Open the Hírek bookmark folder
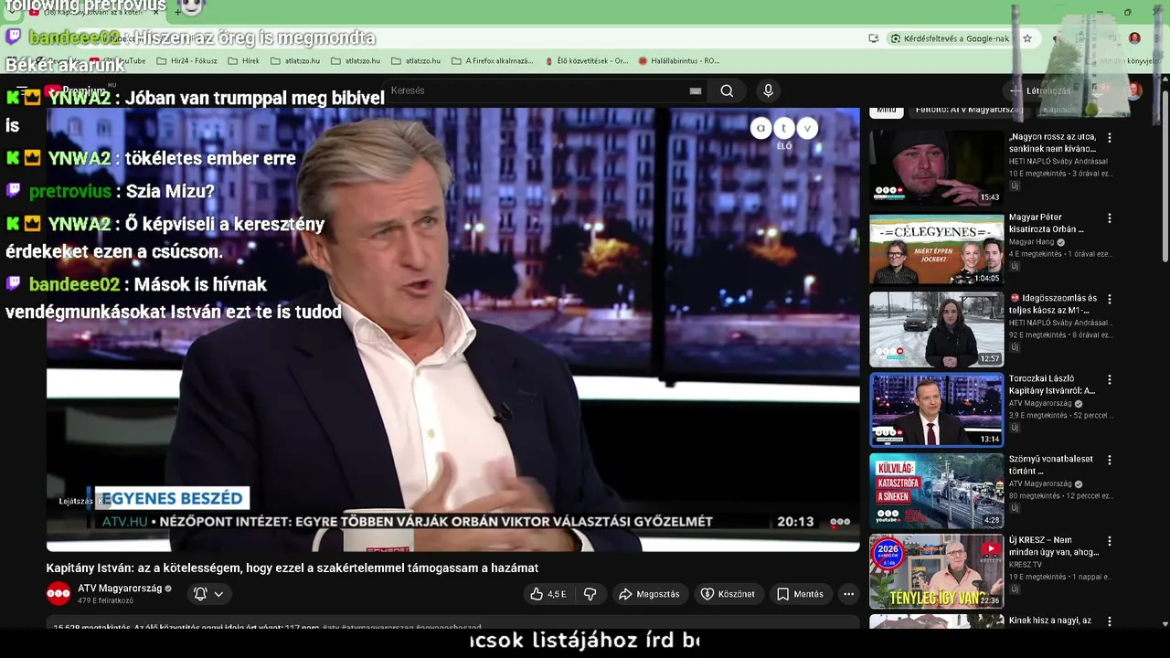The width and height of the screenshot is (1170, 658). [x=243, y=60]
